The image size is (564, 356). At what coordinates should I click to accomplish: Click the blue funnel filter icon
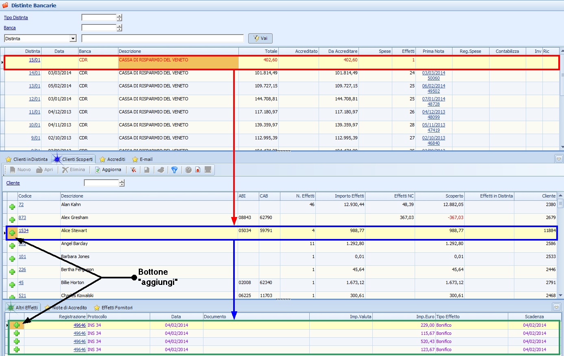point(174,170)
